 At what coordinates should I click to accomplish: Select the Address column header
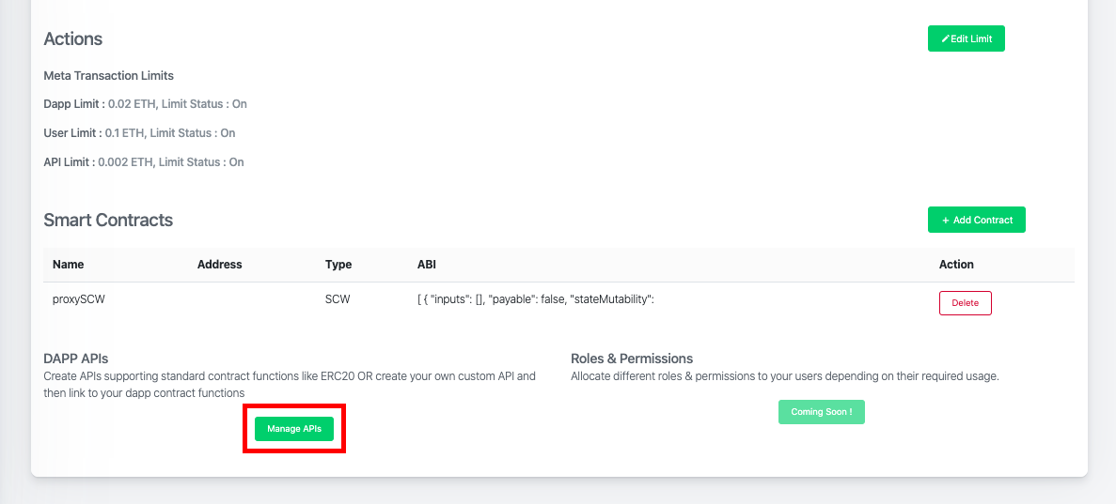pos(219,265)
